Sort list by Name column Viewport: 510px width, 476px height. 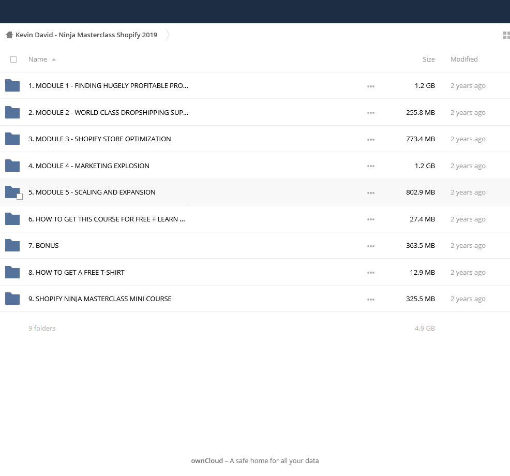37,59
